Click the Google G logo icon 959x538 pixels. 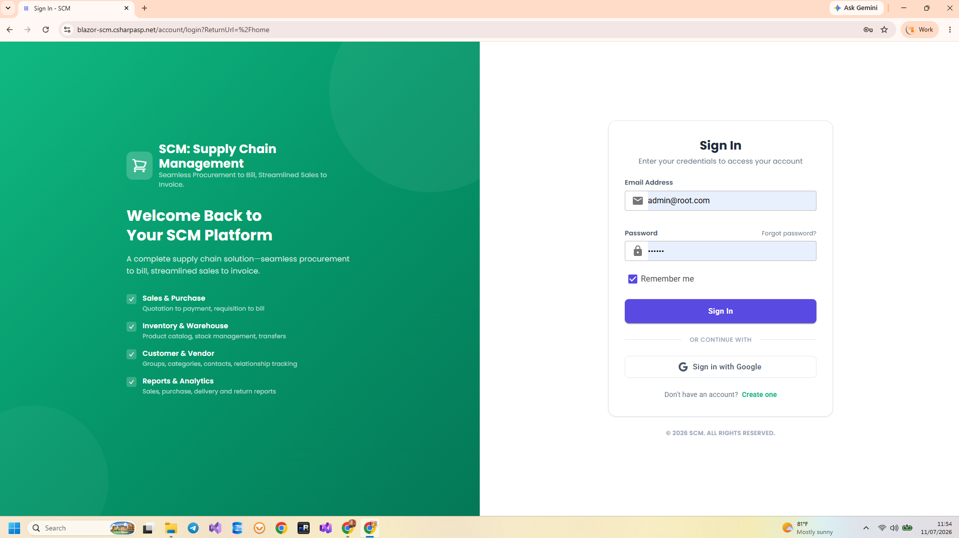point(683,367)
